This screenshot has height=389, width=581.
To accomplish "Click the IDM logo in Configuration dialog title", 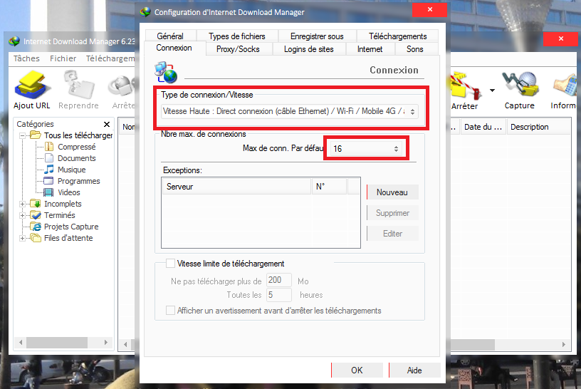I will pyautogui.click(x=145, y=12).
